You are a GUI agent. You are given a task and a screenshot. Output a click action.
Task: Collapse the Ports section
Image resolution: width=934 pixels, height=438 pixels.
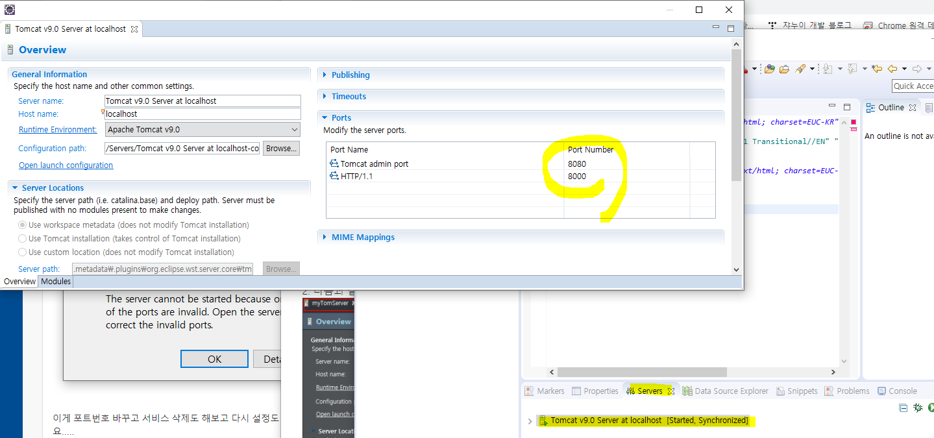(x=325, y=118)
